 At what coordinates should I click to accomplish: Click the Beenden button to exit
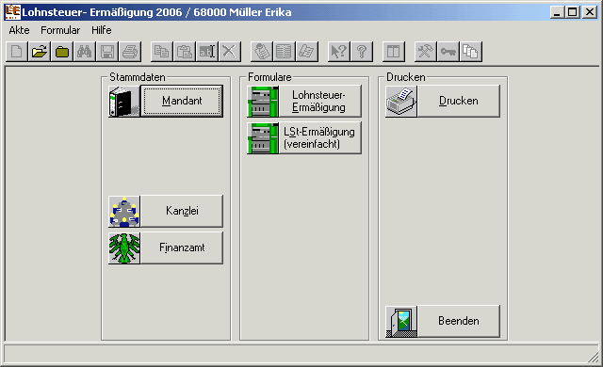click(459, 321)
